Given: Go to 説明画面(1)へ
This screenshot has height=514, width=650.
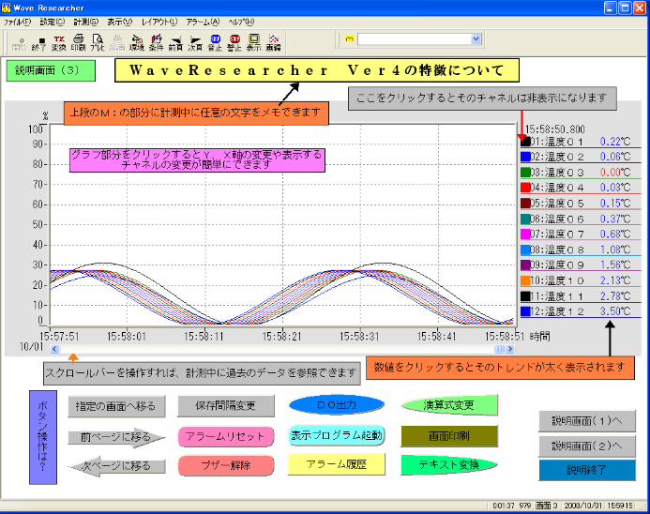Looking at the screenshot, I should (x=587, y=421).
